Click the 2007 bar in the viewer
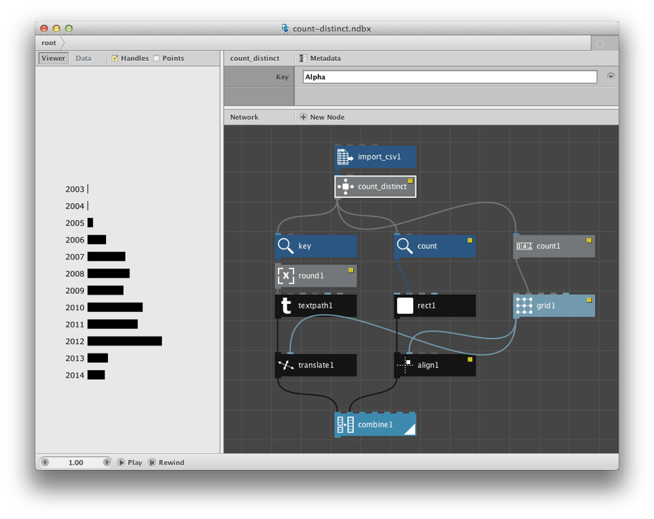654x519 pixels. pyautogui.click(x=107, y=257)
